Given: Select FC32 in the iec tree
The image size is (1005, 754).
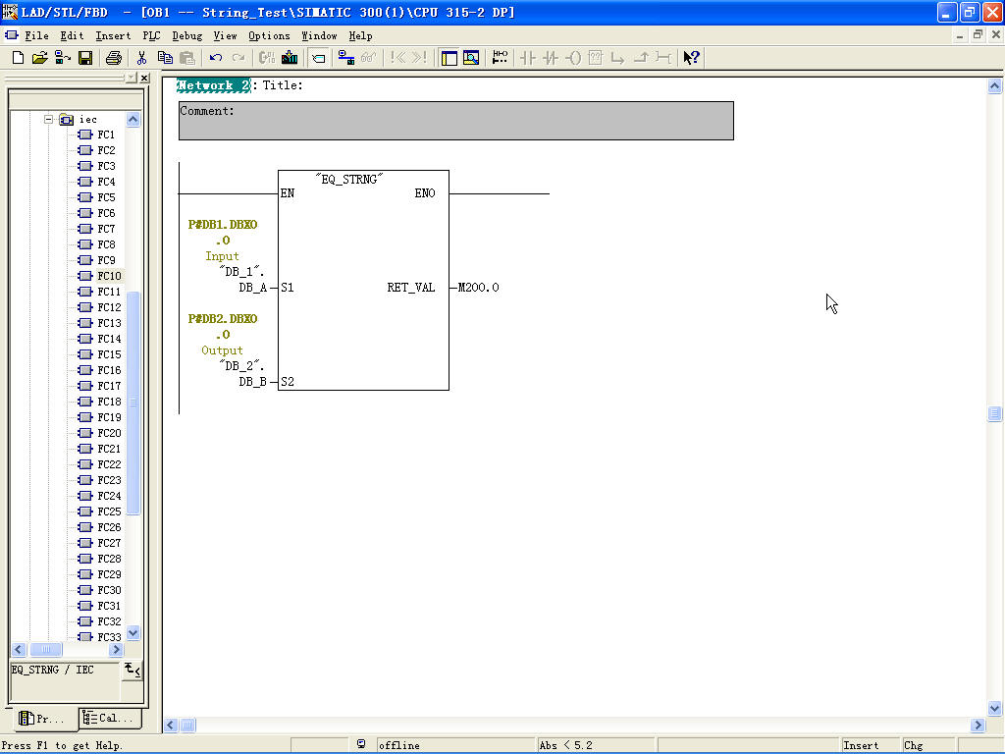Looking at the screenshot, I should (x=109, y=621).
